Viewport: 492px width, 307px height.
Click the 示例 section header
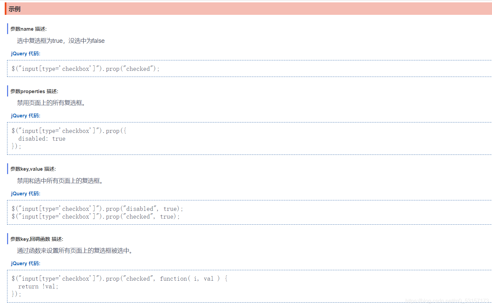click(248, 9)
